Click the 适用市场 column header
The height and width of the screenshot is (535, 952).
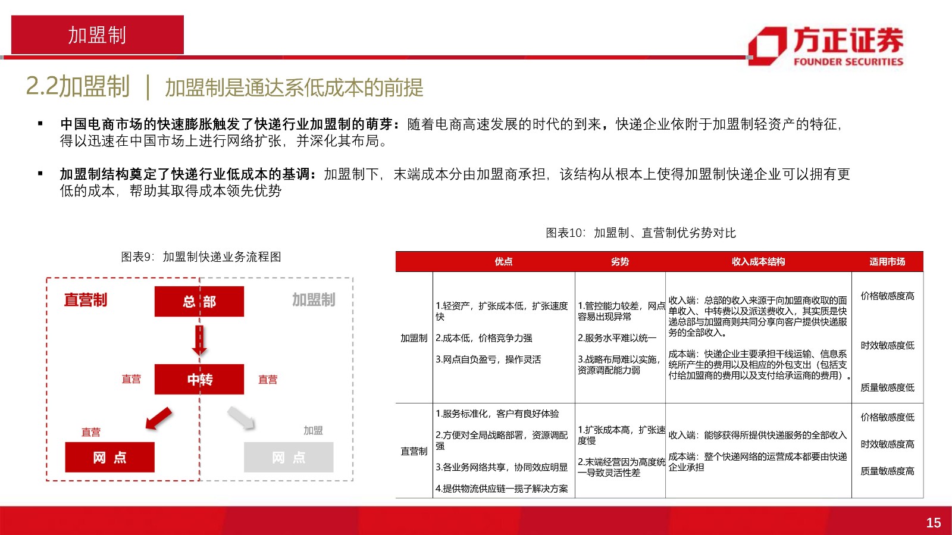click(x=887, y=262)
